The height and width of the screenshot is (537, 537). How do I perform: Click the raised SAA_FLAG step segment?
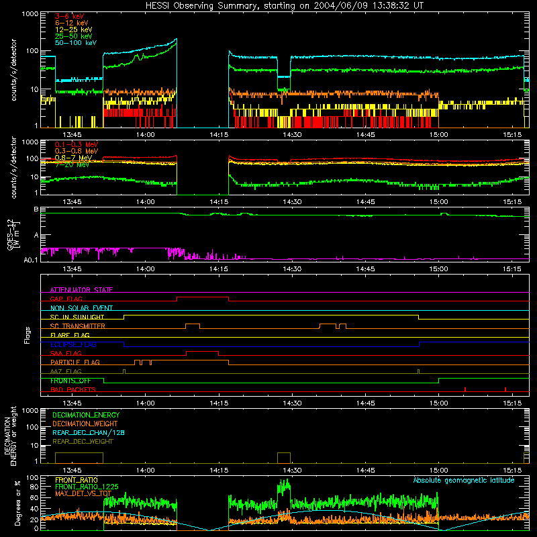[x=203, y=351]
